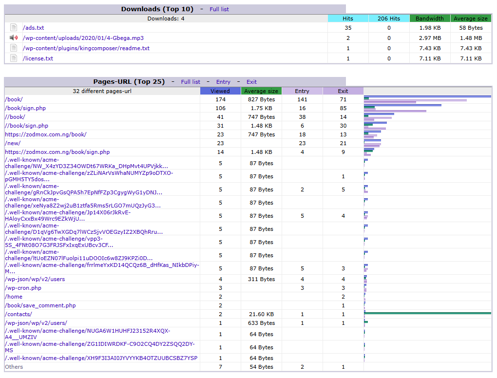Click the audio icon beside 4-Gbega.mp3

click(x=14, y=38)
